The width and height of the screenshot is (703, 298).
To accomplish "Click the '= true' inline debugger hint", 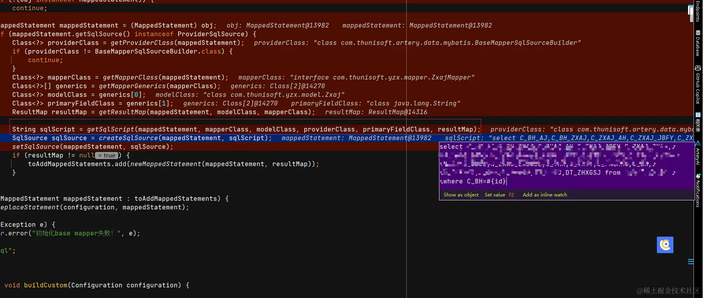I will pyautogui.click(x=107, y=155).
